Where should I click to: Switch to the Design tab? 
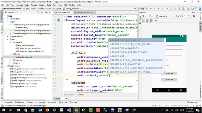57,99
